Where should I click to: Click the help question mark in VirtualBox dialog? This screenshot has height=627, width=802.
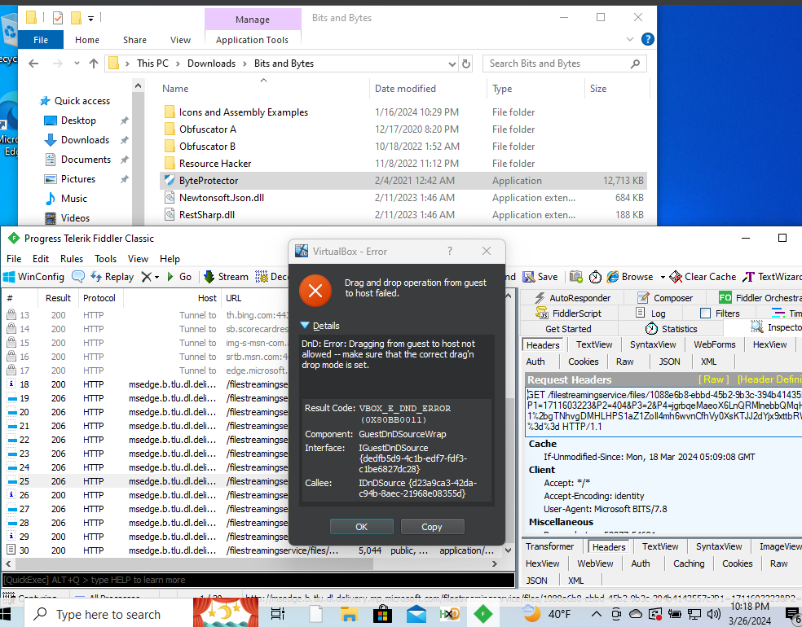point(450,251)
